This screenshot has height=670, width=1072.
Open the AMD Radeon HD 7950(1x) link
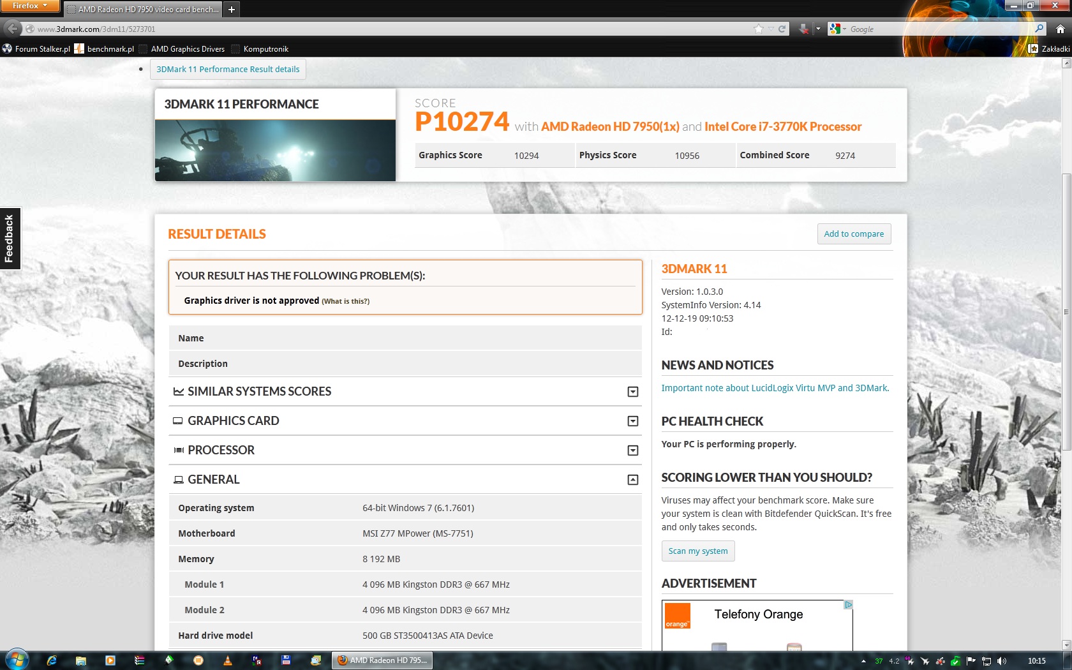pyautogui.click(x=610, y=126)
